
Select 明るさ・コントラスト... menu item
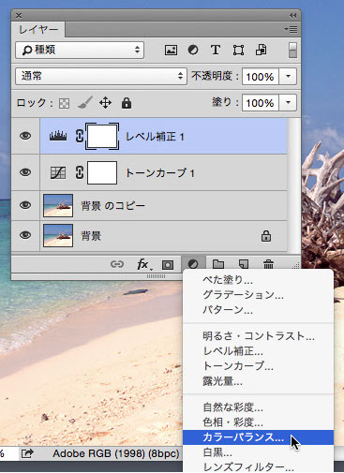[x=258, y=336]
